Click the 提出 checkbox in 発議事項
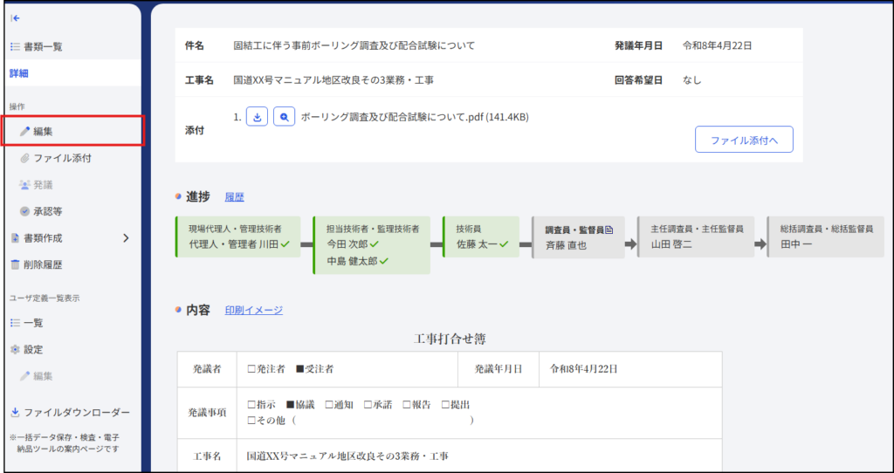The width and height of the screenshot is (894, 473). pos(445,405)
